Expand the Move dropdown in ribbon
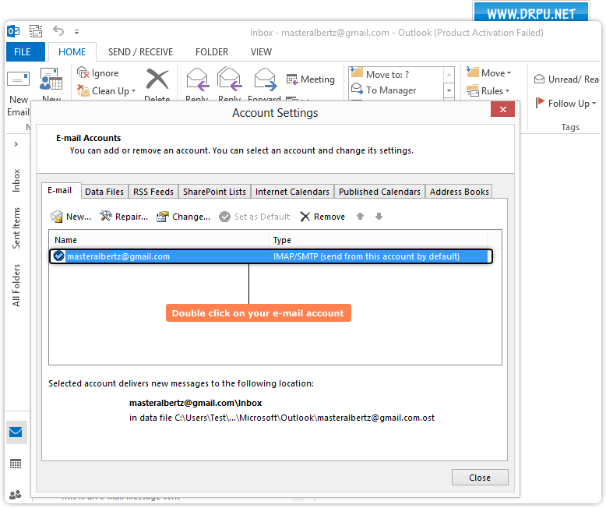606x508 pixels. pos(489,72)
